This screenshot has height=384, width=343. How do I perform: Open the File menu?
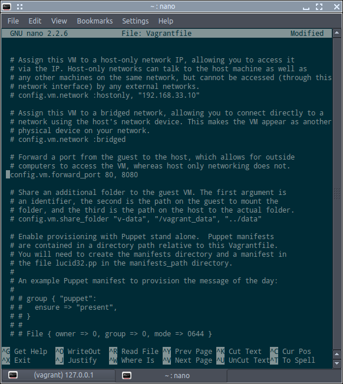[13, 21]
